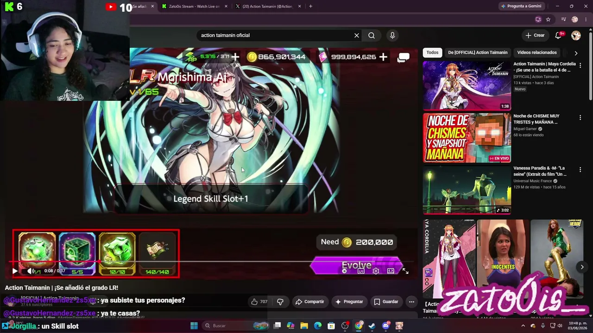Image resolution: width=593 pixels, height=333 pixels.
Task: Show next Shorts with right arrow
Action: point(582,267)
